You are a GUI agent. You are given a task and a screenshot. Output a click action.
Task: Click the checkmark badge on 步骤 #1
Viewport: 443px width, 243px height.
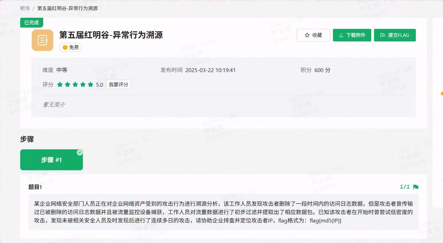pos(80,152)
